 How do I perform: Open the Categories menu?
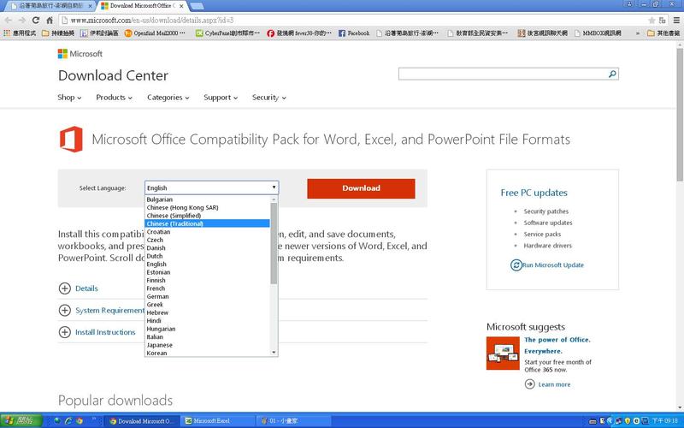[168, 98]
